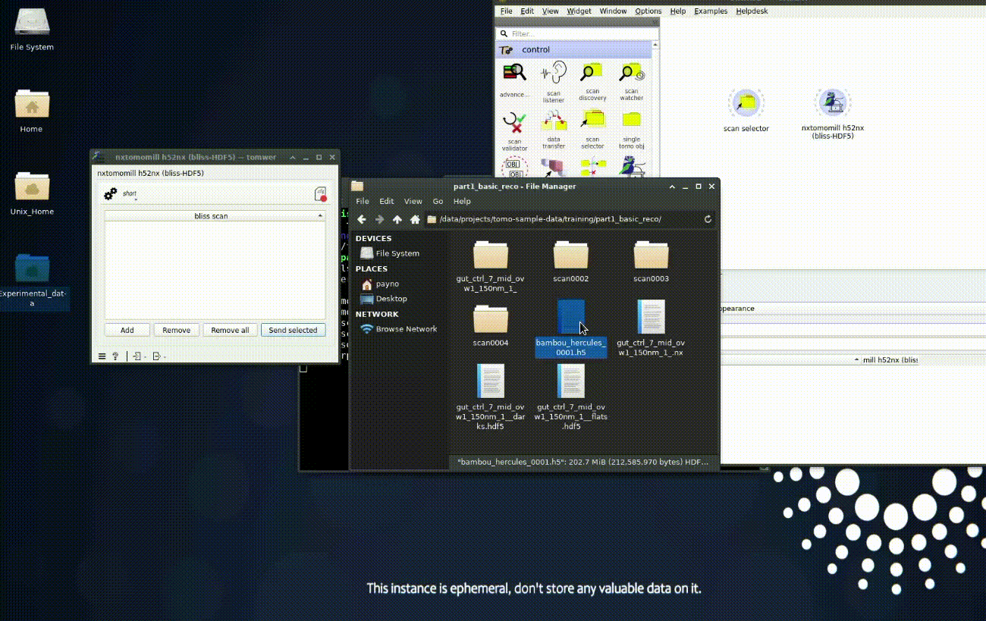The height and width of the screenshot is (621, 986).
Task: Click the help question-mark icon in nxtomomill window
Action: click(x=115, y=356)
